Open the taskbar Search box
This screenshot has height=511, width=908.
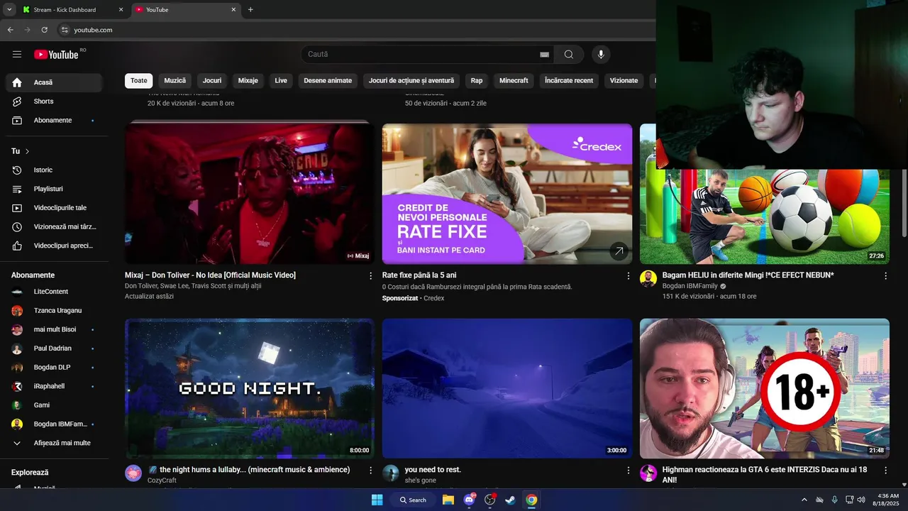(x=413, y=500)
